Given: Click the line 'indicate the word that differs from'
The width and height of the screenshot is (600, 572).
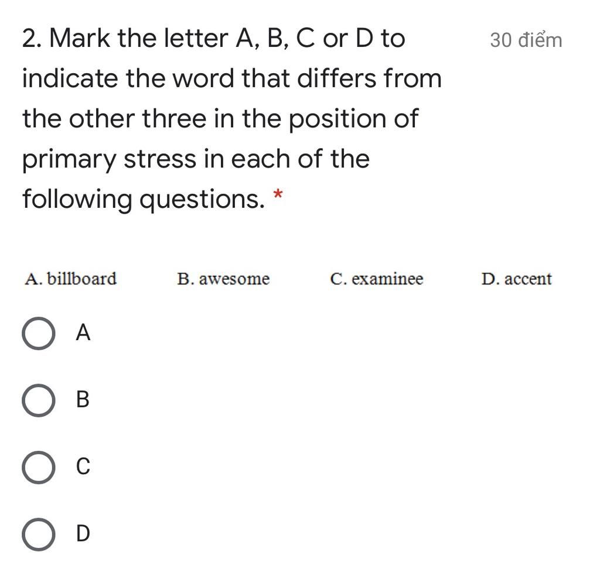Looking at the screenshot, I should coord(232,78).
